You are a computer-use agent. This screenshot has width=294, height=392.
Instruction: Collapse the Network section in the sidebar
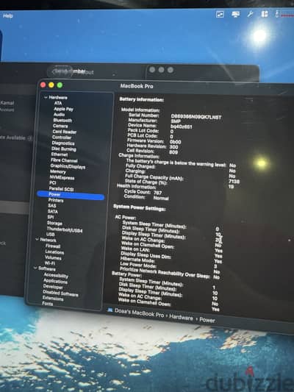(x=37, y=239)
